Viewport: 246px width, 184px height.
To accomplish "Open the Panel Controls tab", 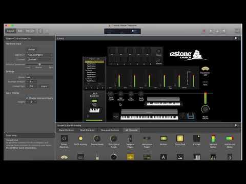I will tap(66, 130).
